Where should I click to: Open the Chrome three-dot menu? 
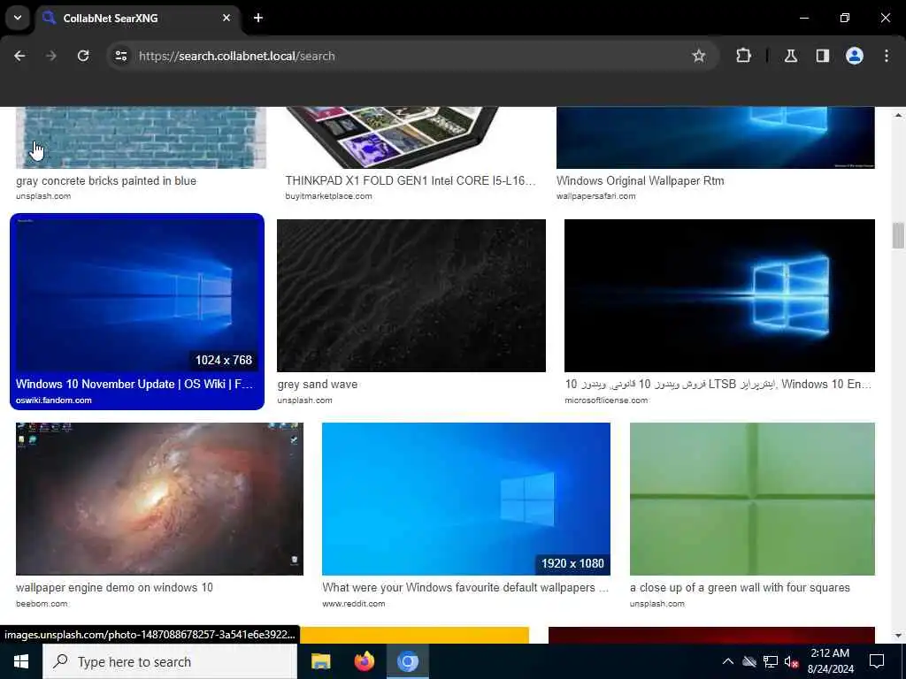(887, 56)
